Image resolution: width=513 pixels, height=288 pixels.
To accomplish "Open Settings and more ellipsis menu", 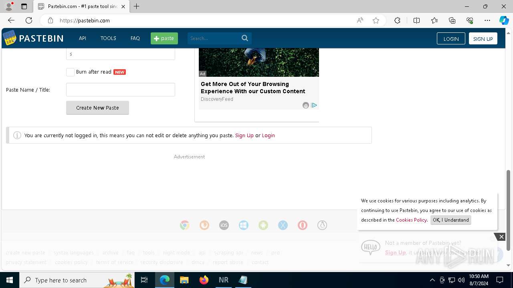I will click(x=487, y=20).
